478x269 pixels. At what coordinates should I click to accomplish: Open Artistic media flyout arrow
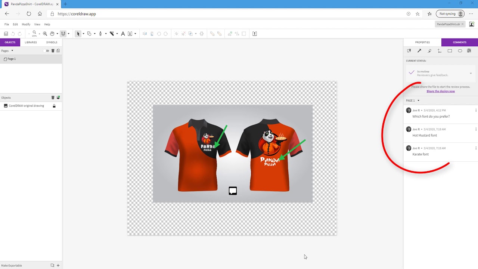pyautogui.click(x=117, y=34)
